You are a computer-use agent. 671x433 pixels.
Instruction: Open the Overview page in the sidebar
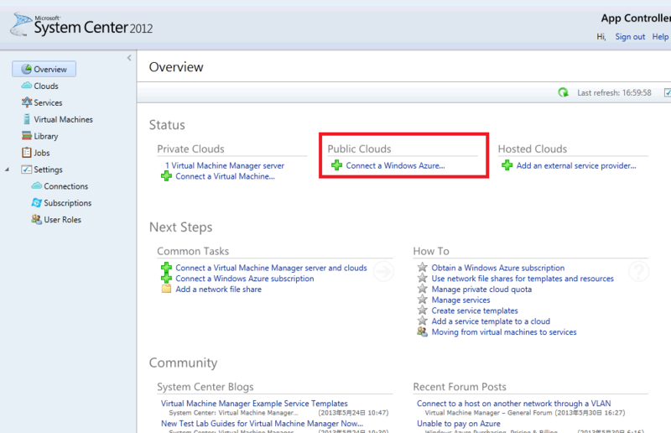pyautogui.click(x=44, y=69)
